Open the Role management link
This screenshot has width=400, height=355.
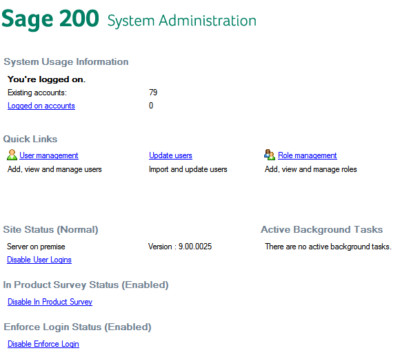(308, 155)
